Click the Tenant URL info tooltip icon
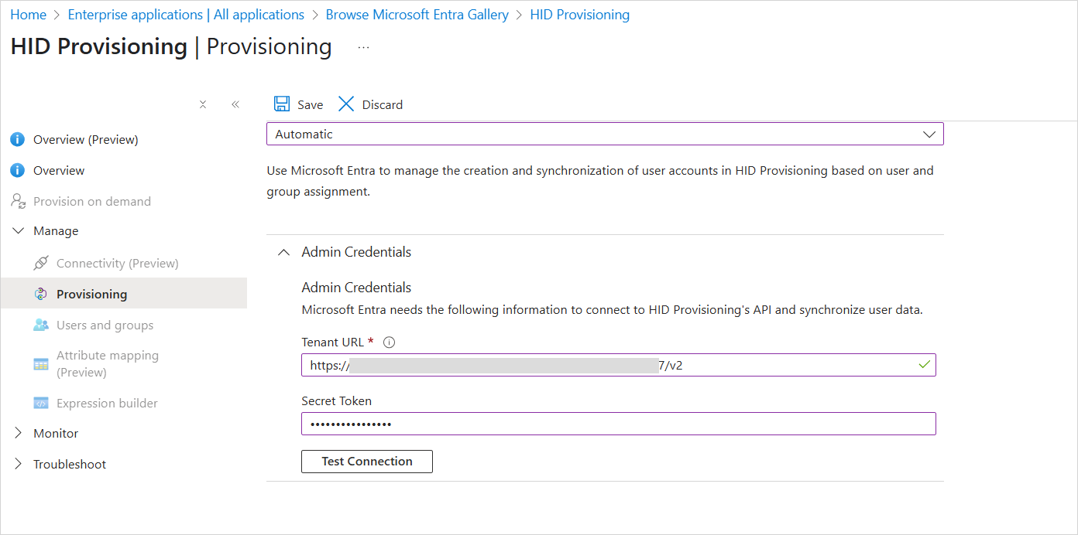 [390, 342]
